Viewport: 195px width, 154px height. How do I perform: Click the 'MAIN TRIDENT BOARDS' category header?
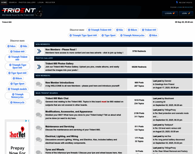click(x=47, y=93)
